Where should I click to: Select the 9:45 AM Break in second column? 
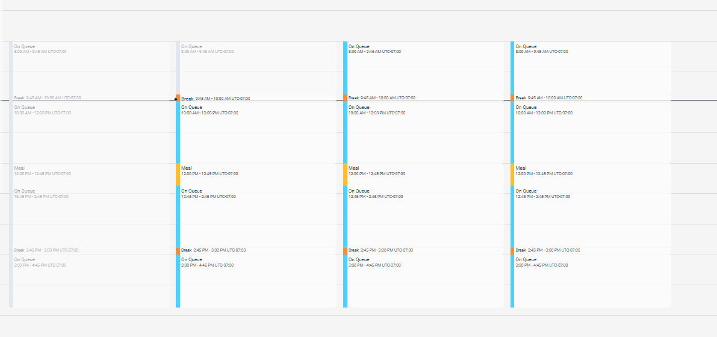coord(256,98)
